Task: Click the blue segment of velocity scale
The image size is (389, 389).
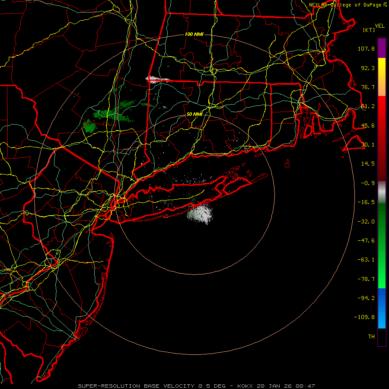Action: (382, 308)
